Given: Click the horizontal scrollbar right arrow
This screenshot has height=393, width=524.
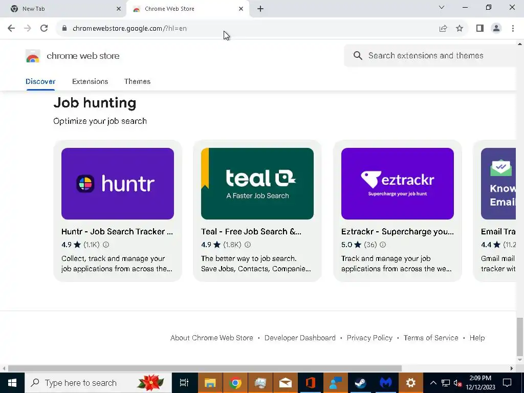Looking at the screenshot, I should 512,368.
